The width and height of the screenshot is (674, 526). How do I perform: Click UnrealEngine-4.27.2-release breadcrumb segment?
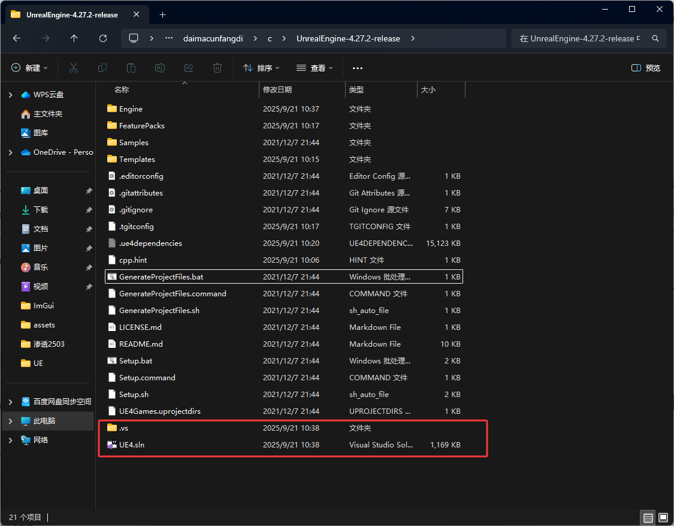(348, 38)
